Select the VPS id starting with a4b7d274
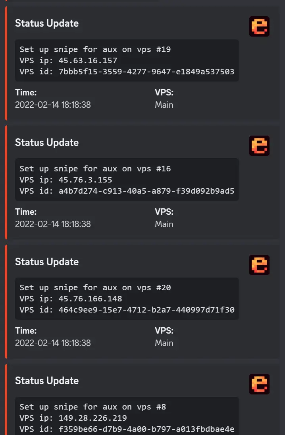This screenshot has height=435, width=285. click(127, 191)
